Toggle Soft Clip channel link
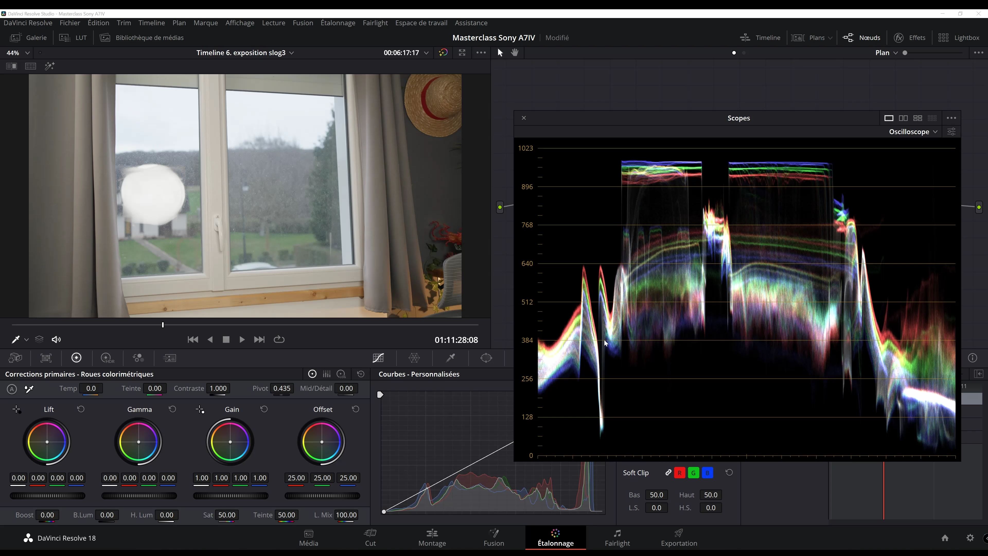 tap(668, 473)
